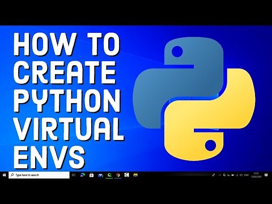Open Google Chrome from the taskbar
Image resolution: width=272 pixels, height=204 pixels.
(118, 175)
